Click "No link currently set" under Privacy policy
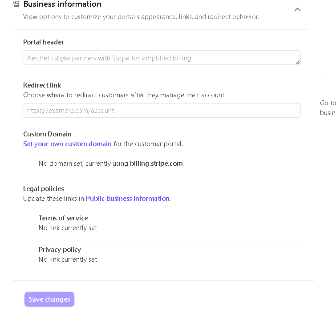 (68, 259)
